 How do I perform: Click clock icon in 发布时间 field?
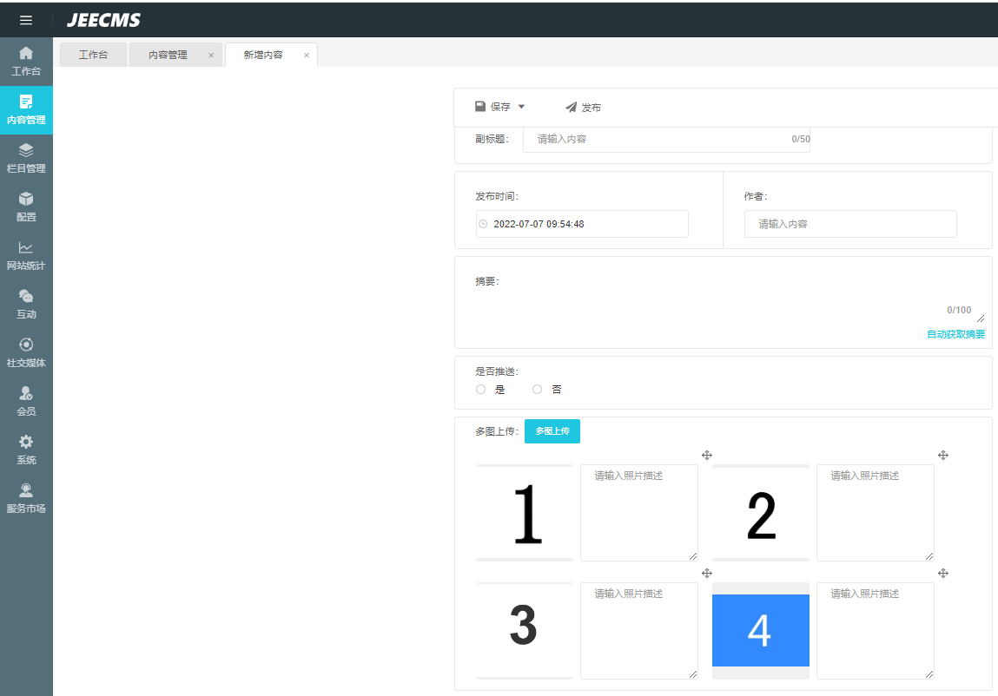click(x=483, y=224)
